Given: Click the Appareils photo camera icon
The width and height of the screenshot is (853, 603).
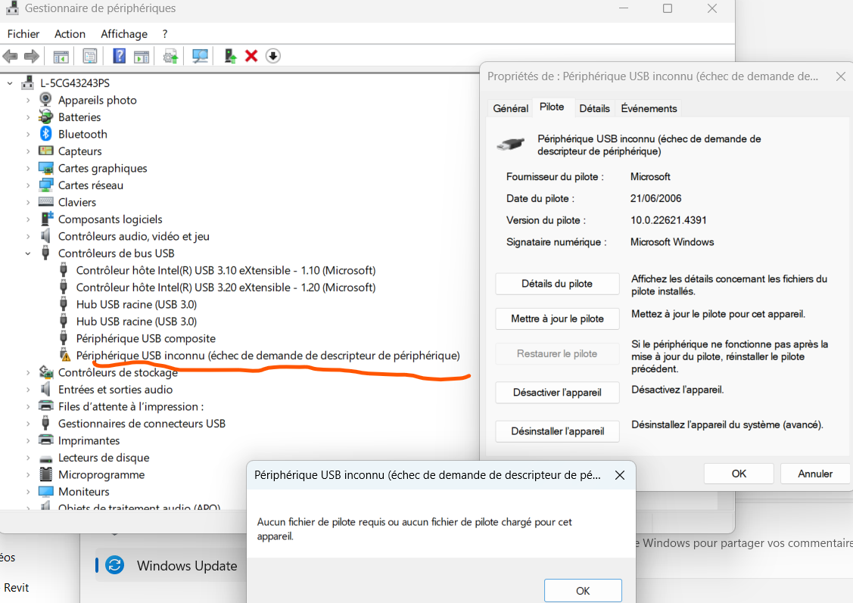Looking at the screenshot, I should [45, 100].
